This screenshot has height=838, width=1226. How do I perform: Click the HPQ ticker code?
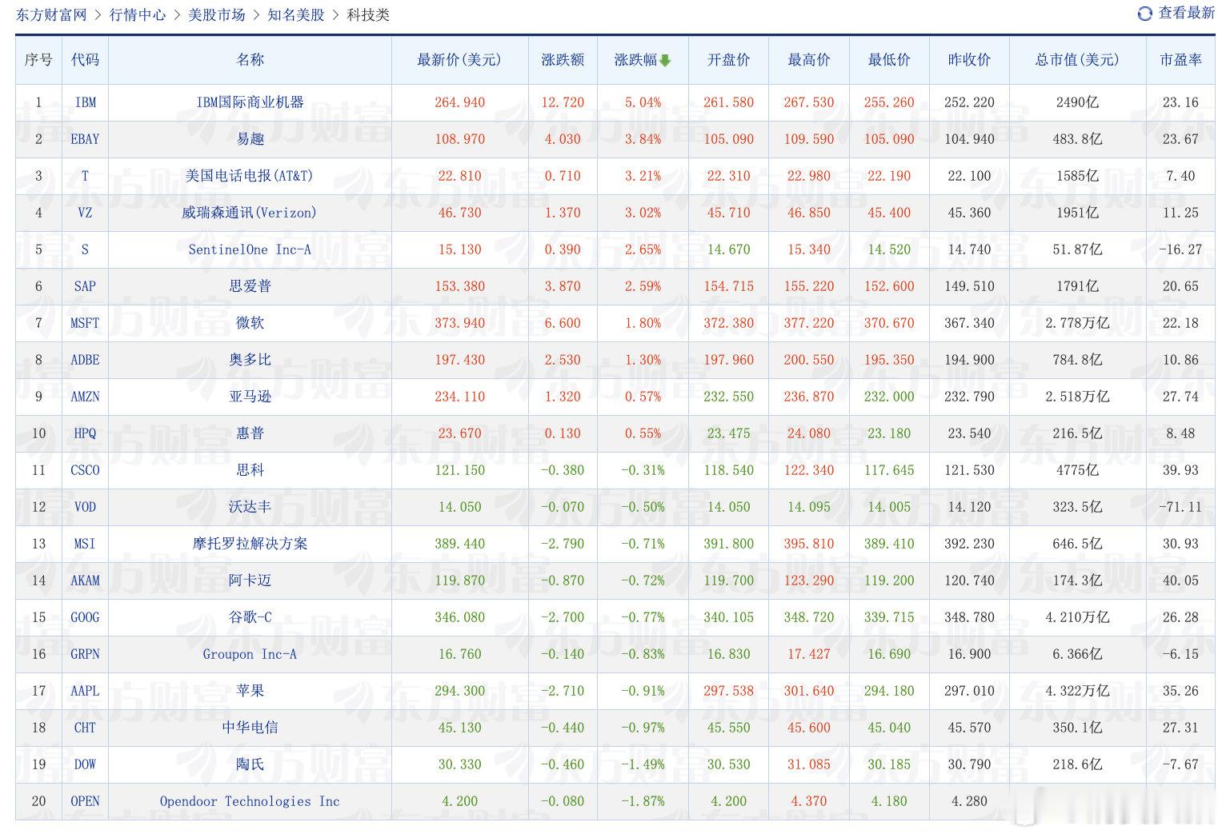[x=85, y=433]
